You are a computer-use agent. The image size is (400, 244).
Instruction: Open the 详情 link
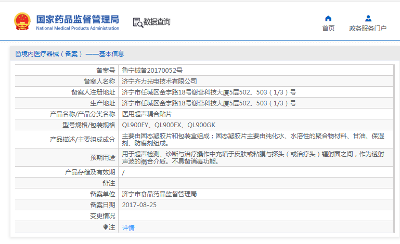point(128,228)
